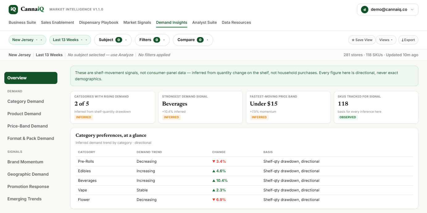The height and width of the screenshot is (213, 427).
Task: Expand the Compare dropdown
Action: [193, 40]
